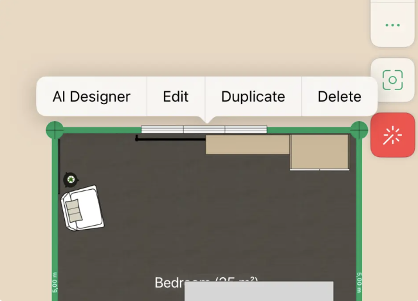This screenshot has width=418, height=301.
Task: Tap the focus/center view icon
Action: [392, 80]
